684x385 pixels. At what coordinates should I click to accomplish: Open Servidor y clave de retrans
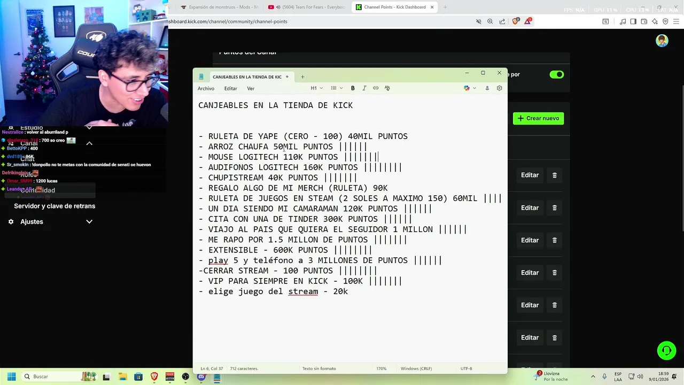point(55,206)
